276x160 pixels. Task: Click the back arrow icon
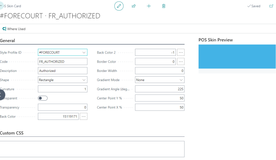[2, 6]
